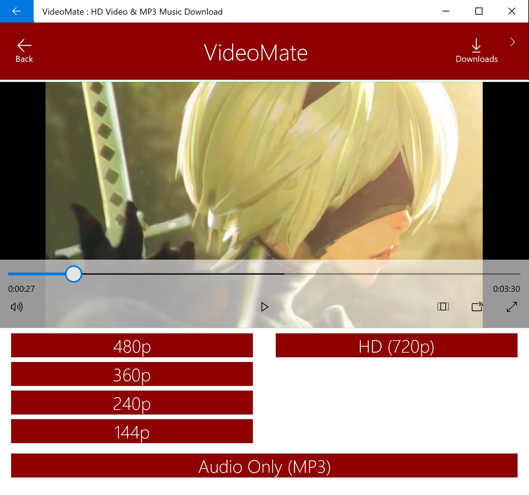Download the video in 480p
Image resolution: width=529 pixels, height=495 pixels.
(x=132, y=345)
